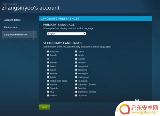
Task: Enable the Dutch checkbox
Action: coord(76,55)
